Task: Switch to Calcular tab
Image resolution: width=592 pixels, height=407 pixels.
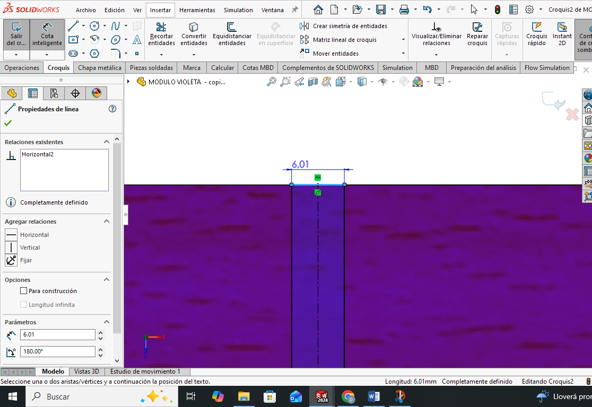Action: click(222, 67)
